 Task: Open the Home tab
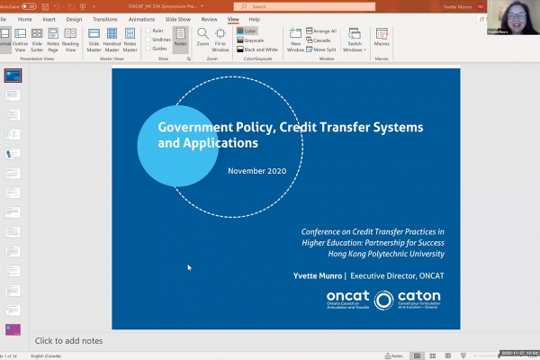[x=25, y=19]
